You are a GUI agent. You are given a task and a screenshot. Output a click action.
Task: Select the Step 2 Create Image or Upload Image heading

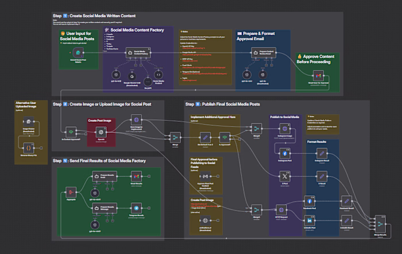102,104
